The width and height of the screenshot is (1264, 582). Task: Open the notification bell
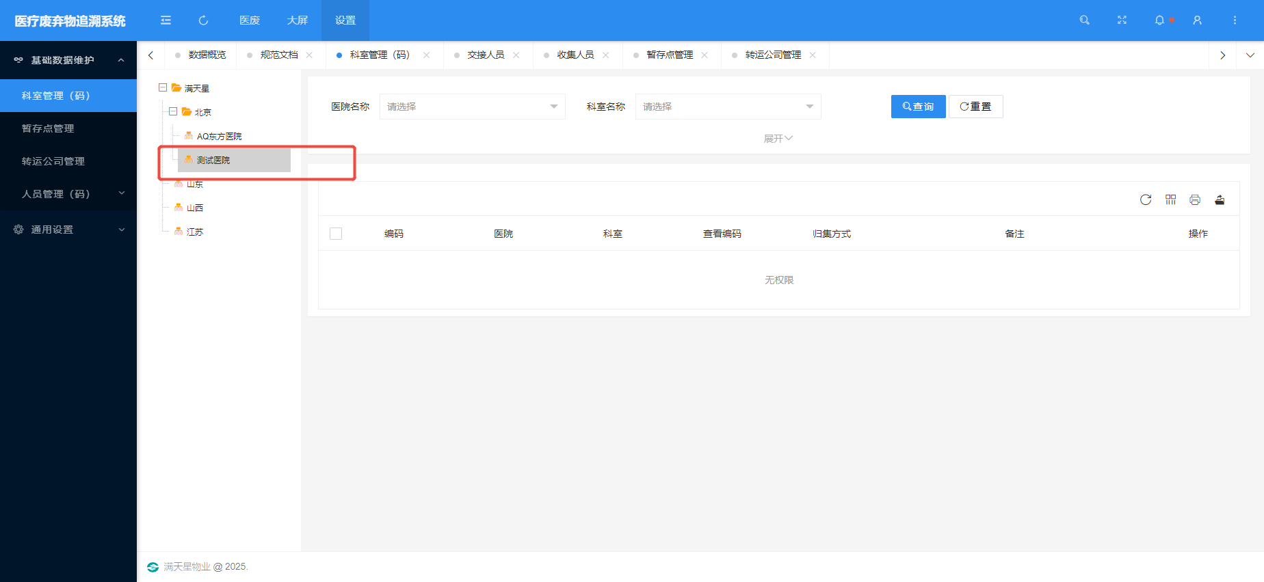pyautogui.click(x=1159, y=20)
